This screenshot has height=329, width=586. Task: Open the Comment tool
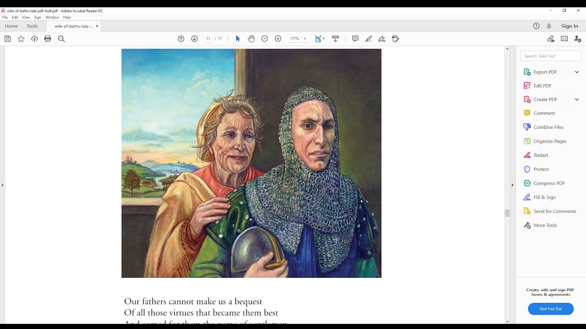(544, 113)
